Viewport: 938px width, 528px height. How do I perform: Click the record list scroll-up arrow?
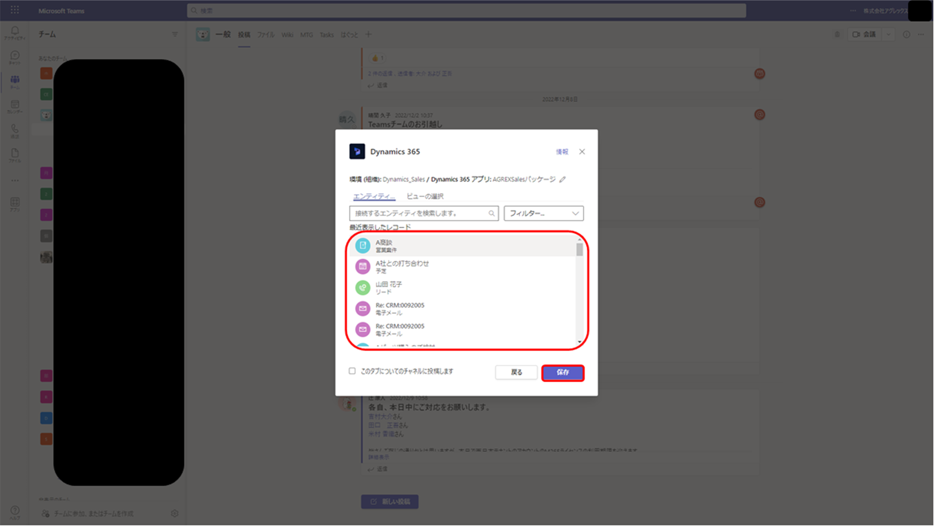tap(580, 239)
